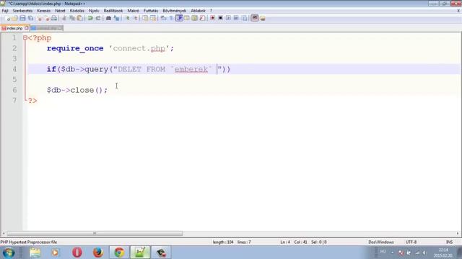Click line number 4 in the margin
The height and width of the screenshot is (259, 462).
point(14,69)
